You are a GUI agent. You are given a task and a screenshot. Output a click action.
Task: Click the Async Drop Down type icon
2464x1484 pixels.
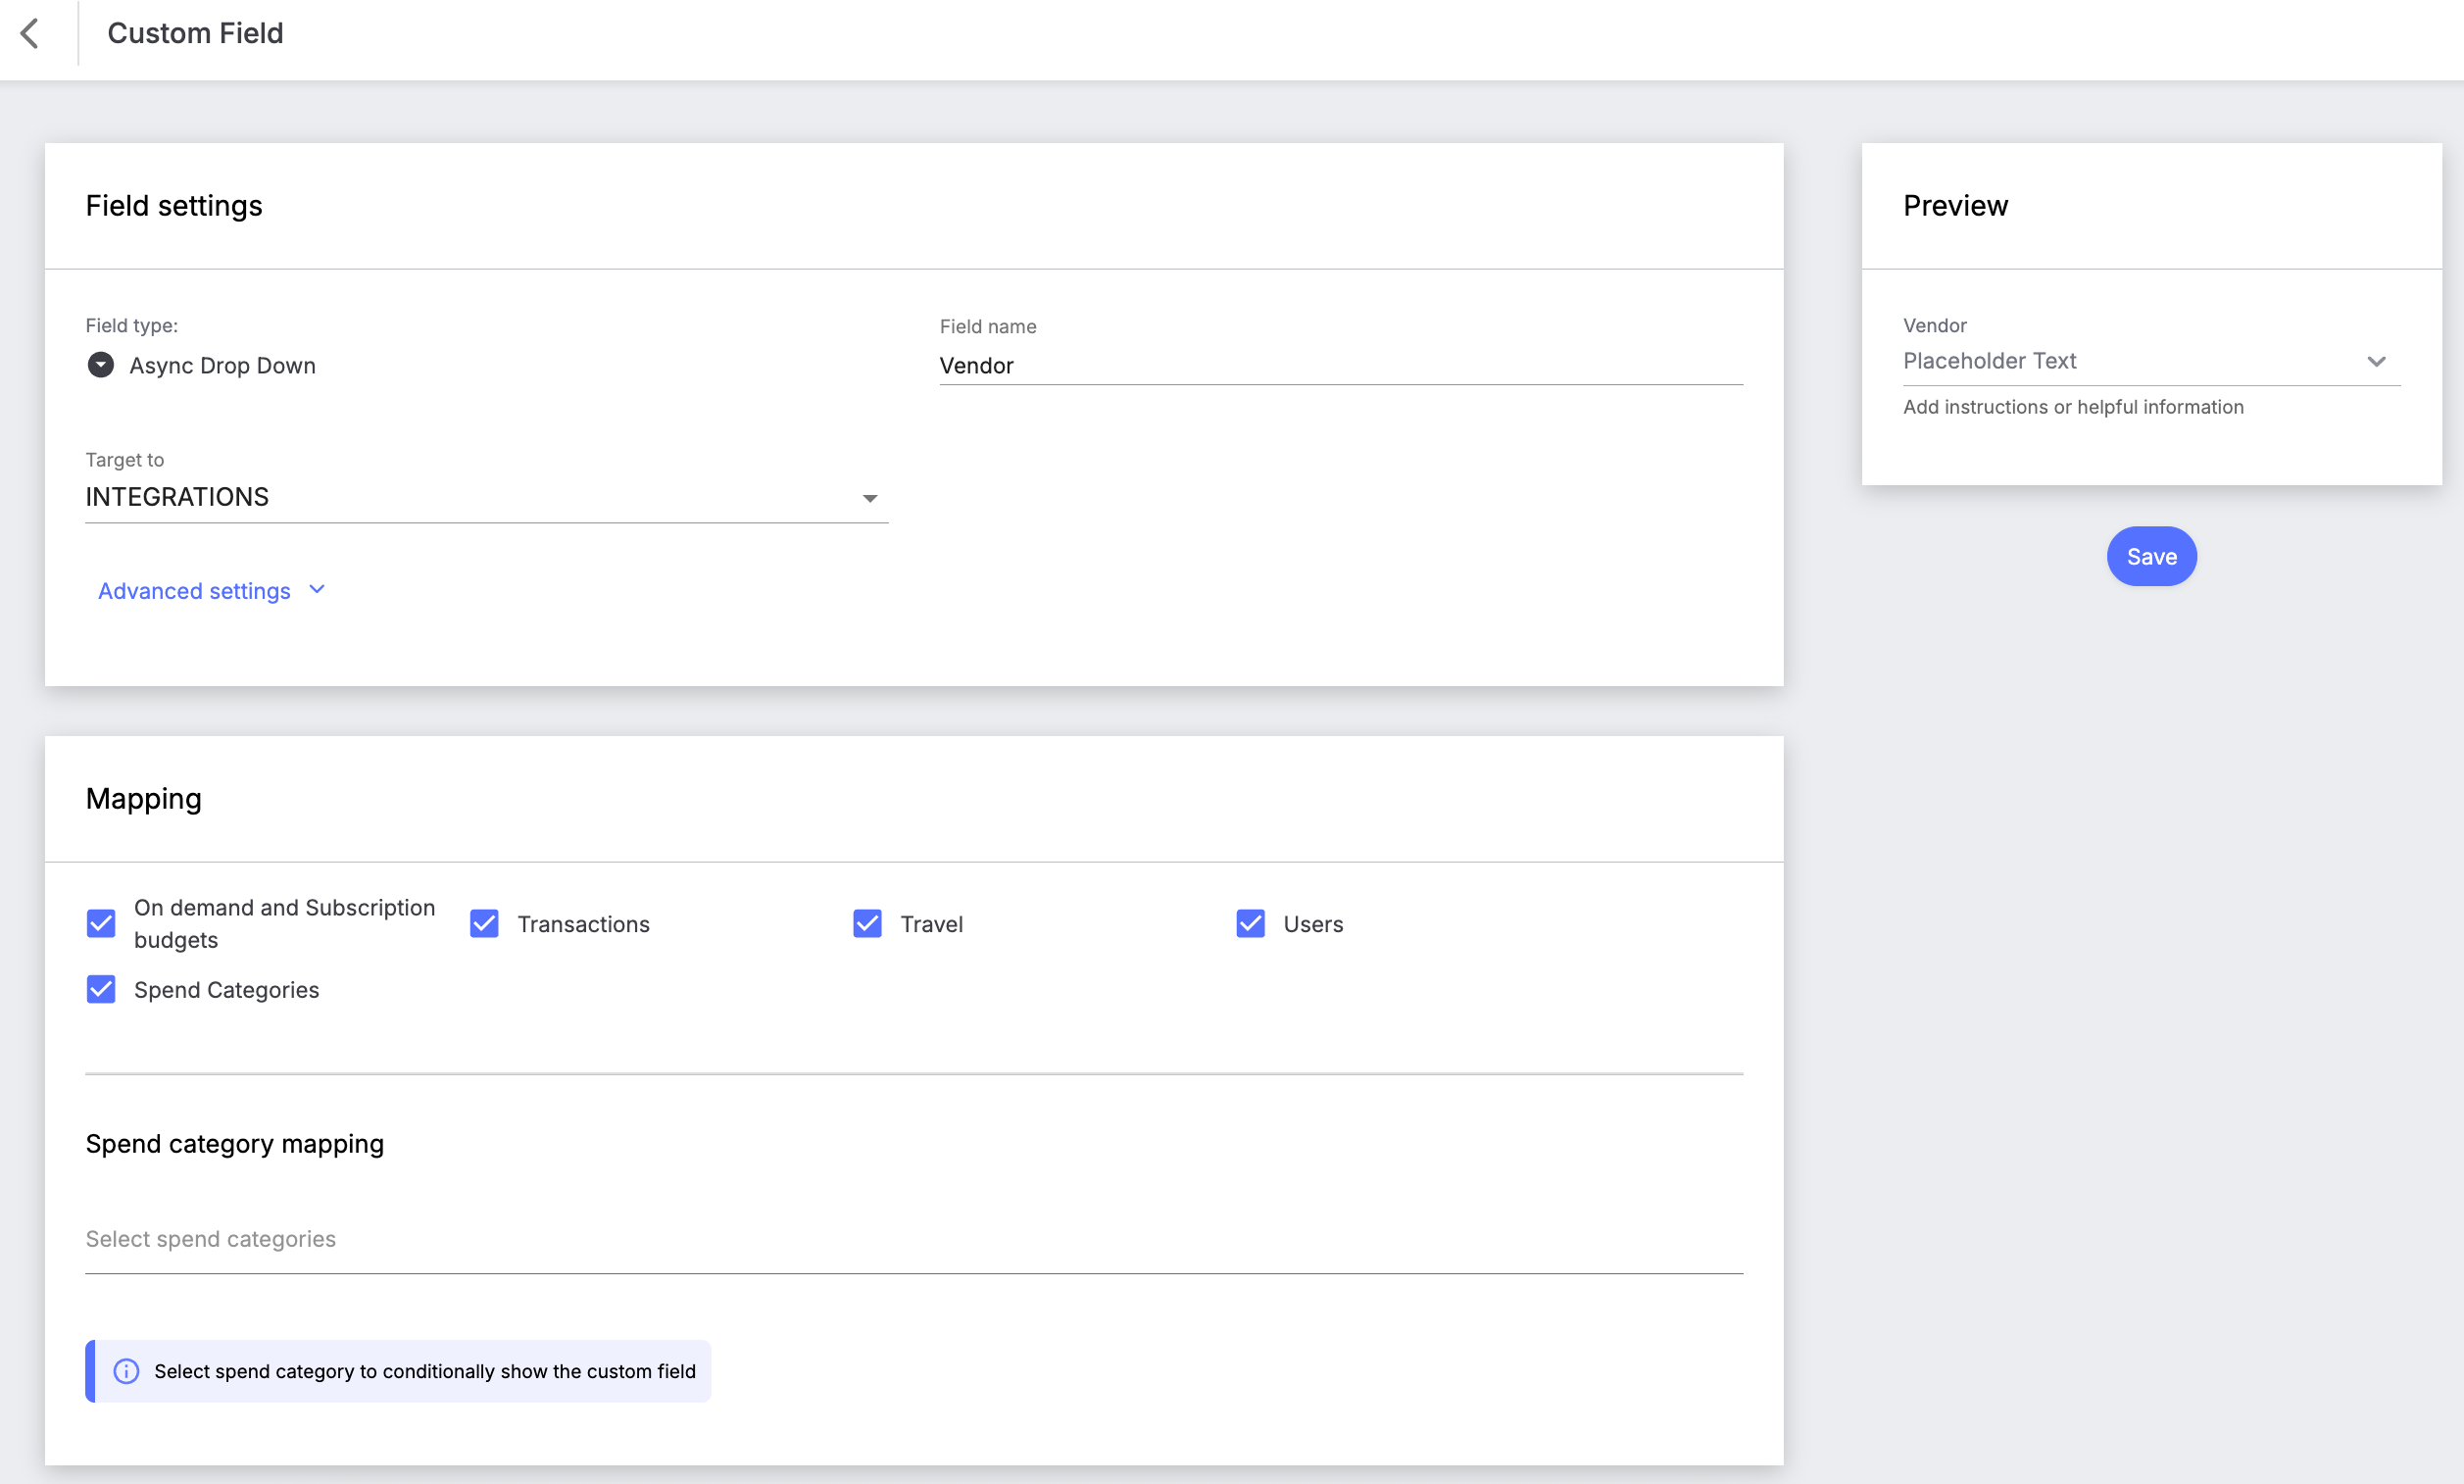[100, 365]
